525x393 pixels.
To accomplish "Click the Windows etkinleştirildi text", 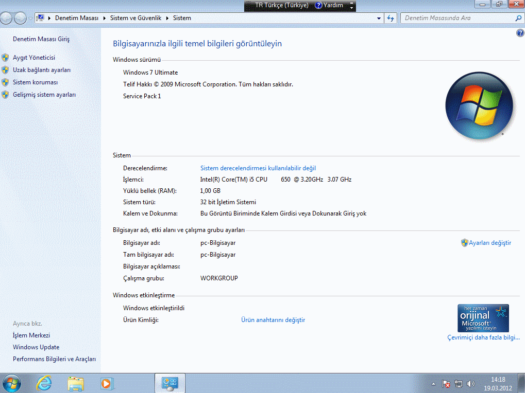I will 154,308.
